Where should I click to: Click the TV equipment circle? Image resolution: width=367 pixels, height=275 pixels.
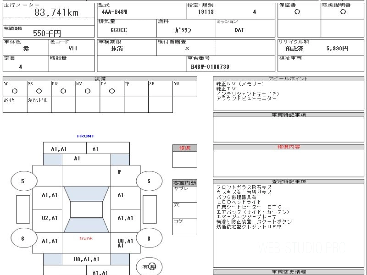pos(112,91)
